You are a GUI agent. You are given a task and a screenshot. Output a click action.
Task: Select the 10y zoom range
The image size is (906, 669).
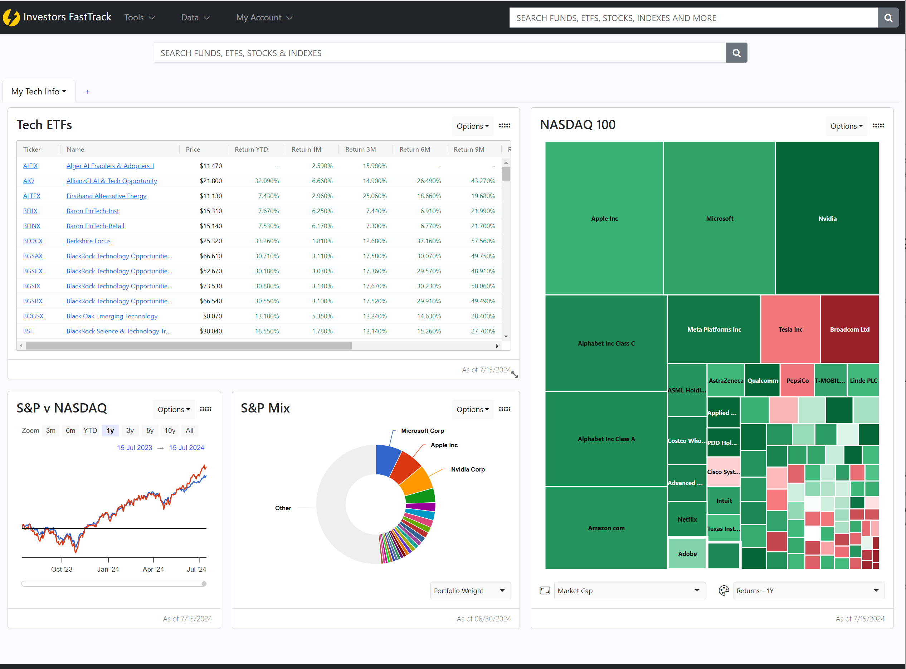click(x=170, y=430)
